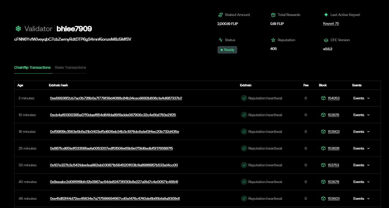Click success checkmark icon in block 153828 row
This screenshot has height=208, width=389.
tap(244, 148)
